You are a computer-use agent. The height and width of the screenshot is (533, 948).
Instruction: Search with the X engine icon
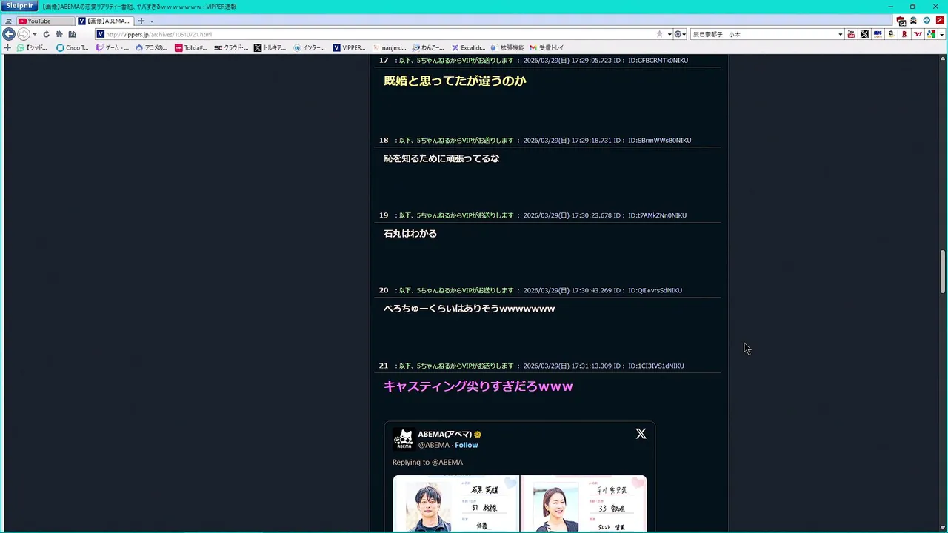click(864, 34)
